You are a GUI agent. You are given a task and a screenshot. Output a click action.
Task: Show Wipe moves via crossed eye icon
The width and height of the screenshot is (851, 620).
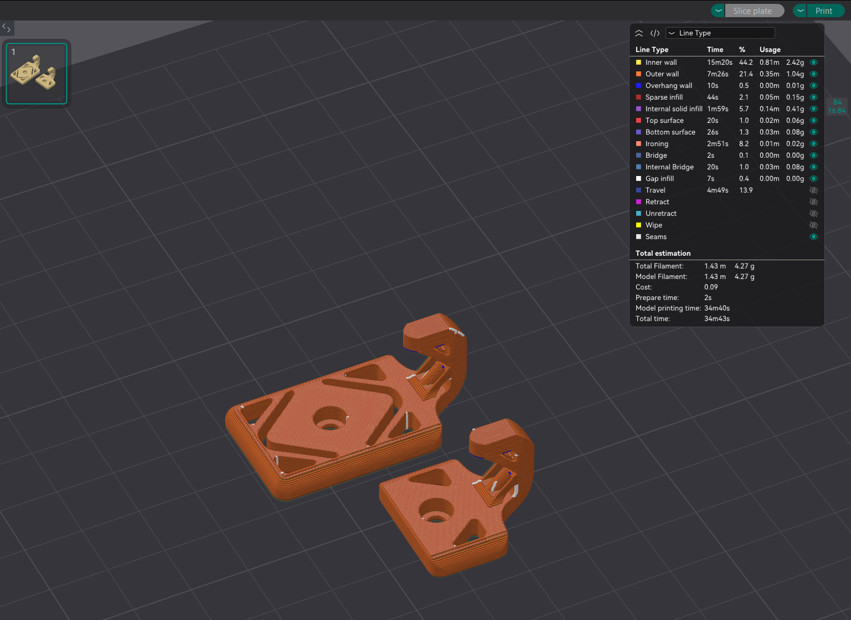point(814,225)
